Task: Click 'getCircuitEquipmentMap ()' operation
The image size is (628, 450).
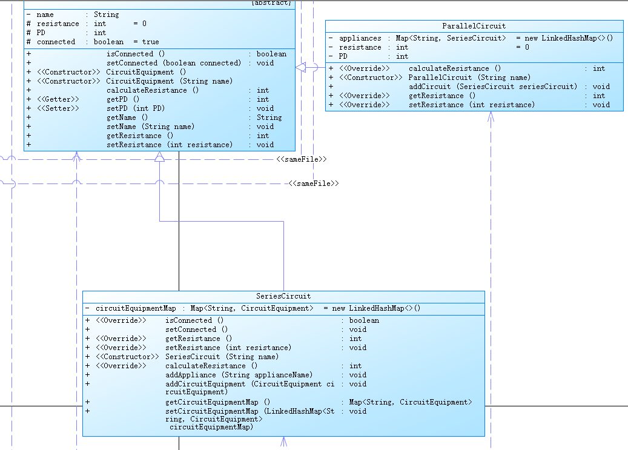Action: tap(279, 402)
